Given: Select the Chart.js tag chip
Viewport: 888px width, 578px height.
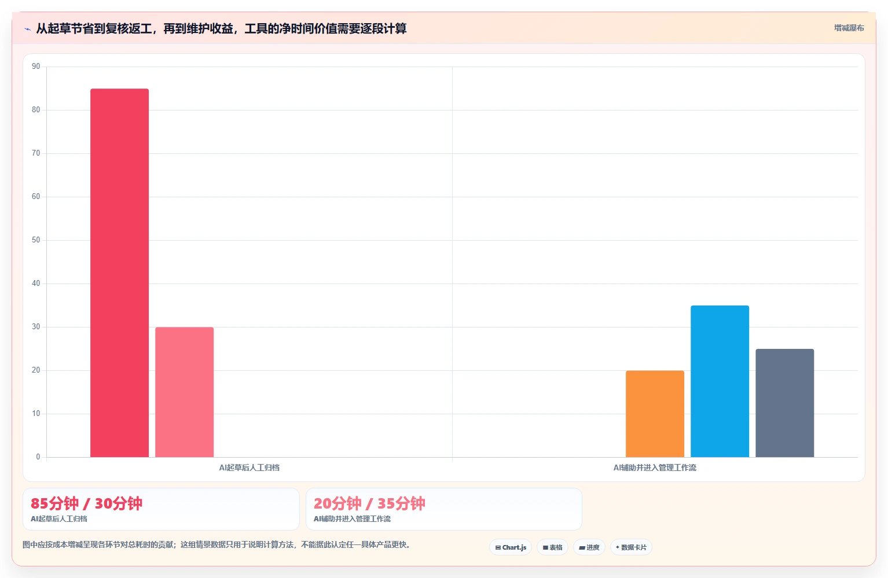Looking at the screenshot, I should pos(511,547).
